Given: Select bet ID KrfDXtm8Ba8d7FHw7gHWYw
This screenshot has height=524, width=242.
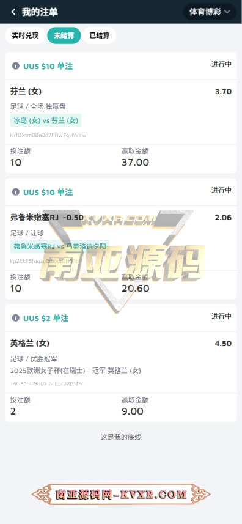Looking at the screenshot, I should coord(48,135).
